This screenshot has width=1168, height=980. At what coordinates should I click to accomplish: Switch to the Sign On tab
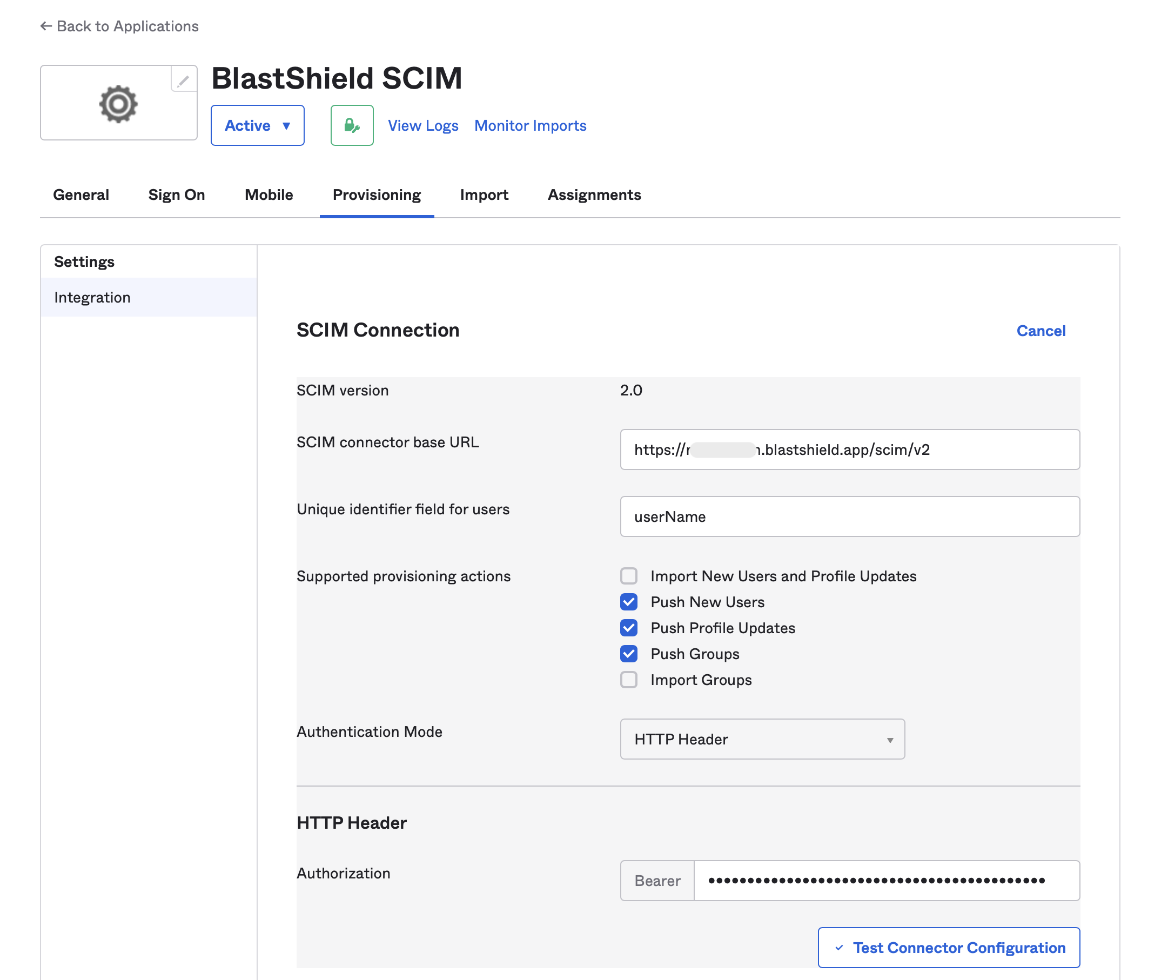pos(176,194)
